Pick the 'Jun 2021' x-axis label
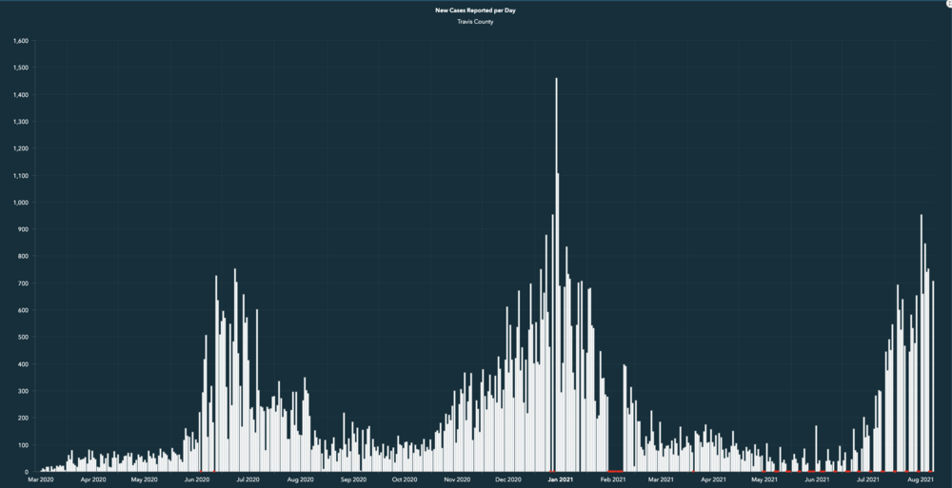Image resolution: width=952 pixels, height=488 pixels. tap(817, 480)
